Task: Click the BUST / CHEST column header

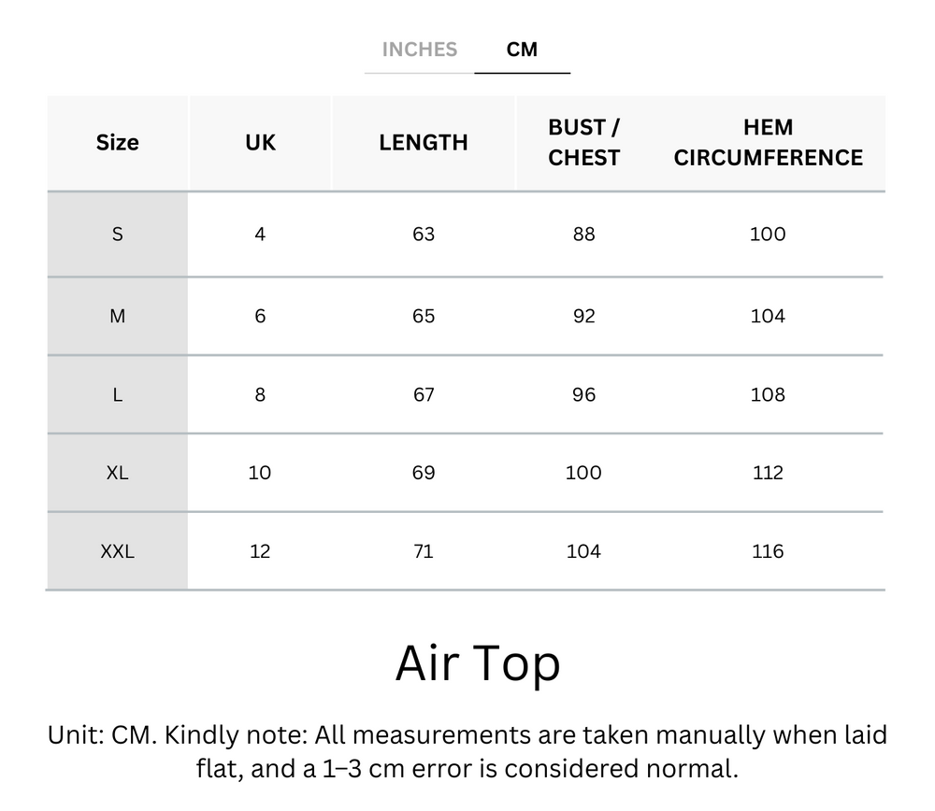Action: [x=583, y=142]
